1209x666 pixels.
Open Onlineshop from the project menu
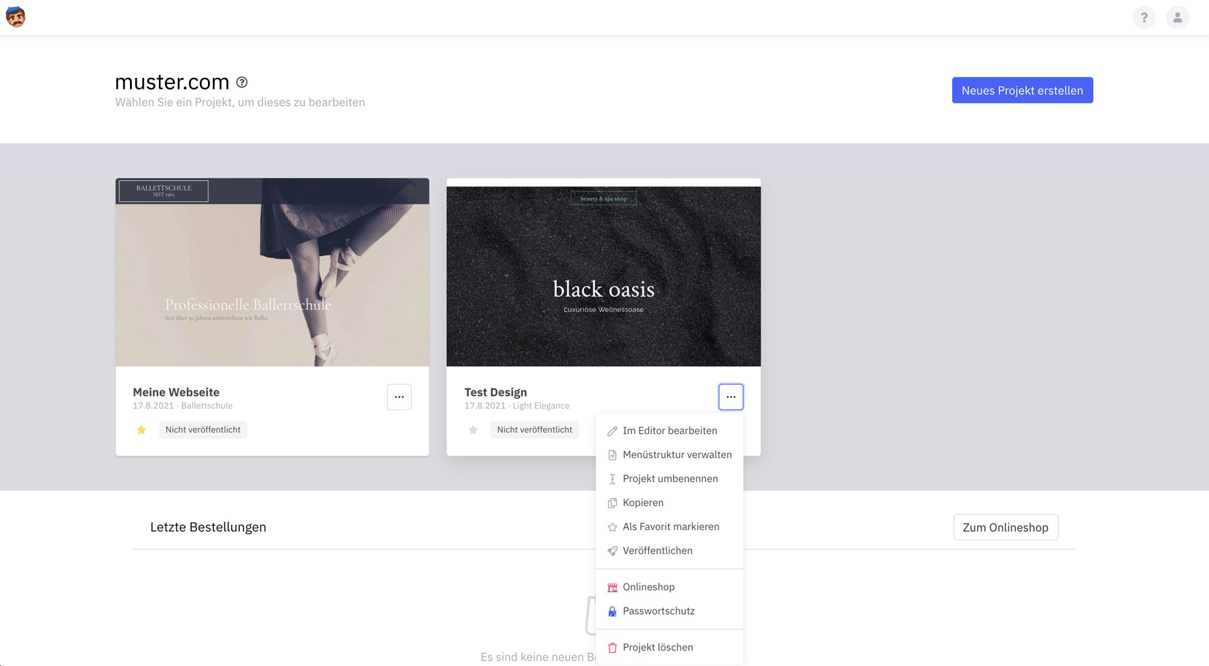(669, 587)
